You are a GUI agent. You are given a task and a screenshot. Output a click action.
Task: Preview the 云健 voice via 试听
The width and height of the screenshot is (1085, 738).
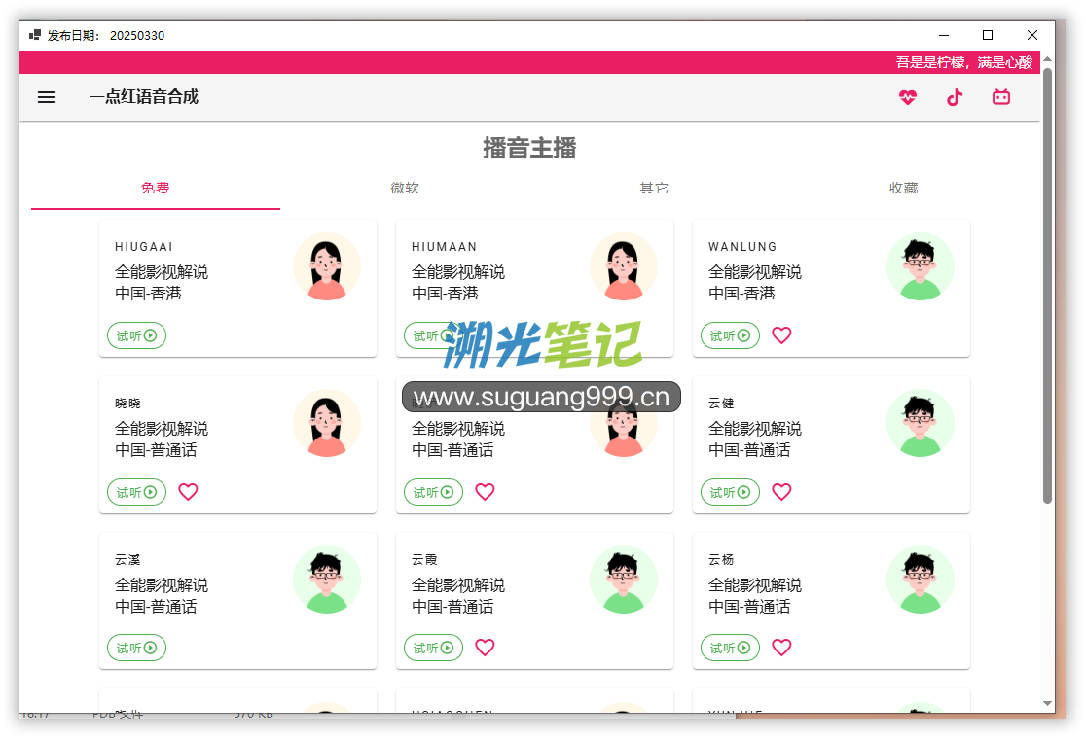730,492
